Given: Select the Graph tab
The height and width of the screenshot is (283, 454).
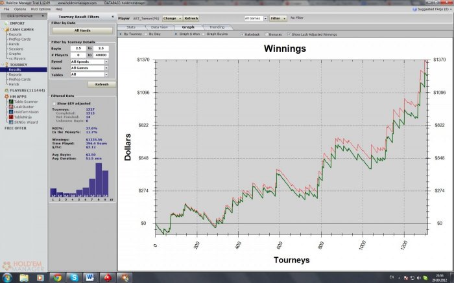Looking at the screenshot, I should tap(188, 27).
